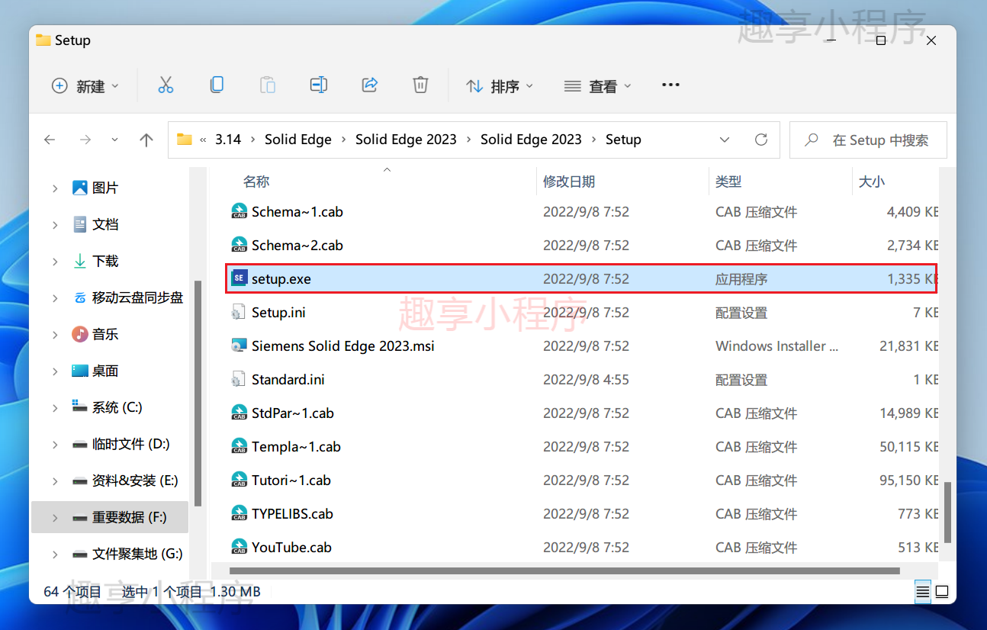Go back with the left arrow

(50, 140)
